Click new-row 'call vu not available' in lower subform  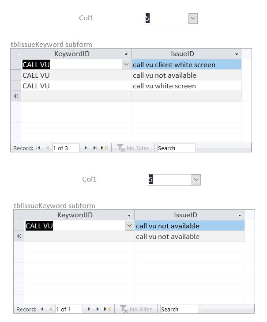(x=189, y=236)
